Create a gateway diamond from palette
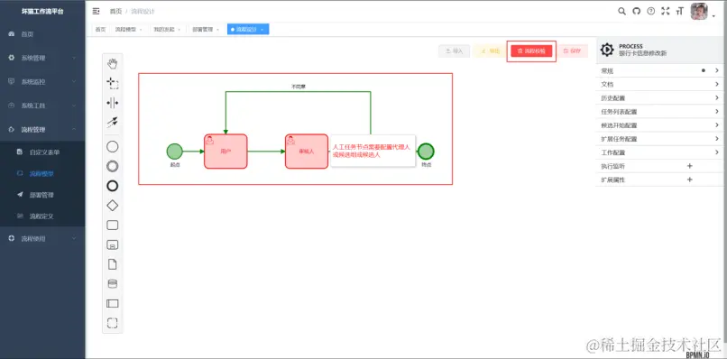727x359 pixels. [112, 206]
